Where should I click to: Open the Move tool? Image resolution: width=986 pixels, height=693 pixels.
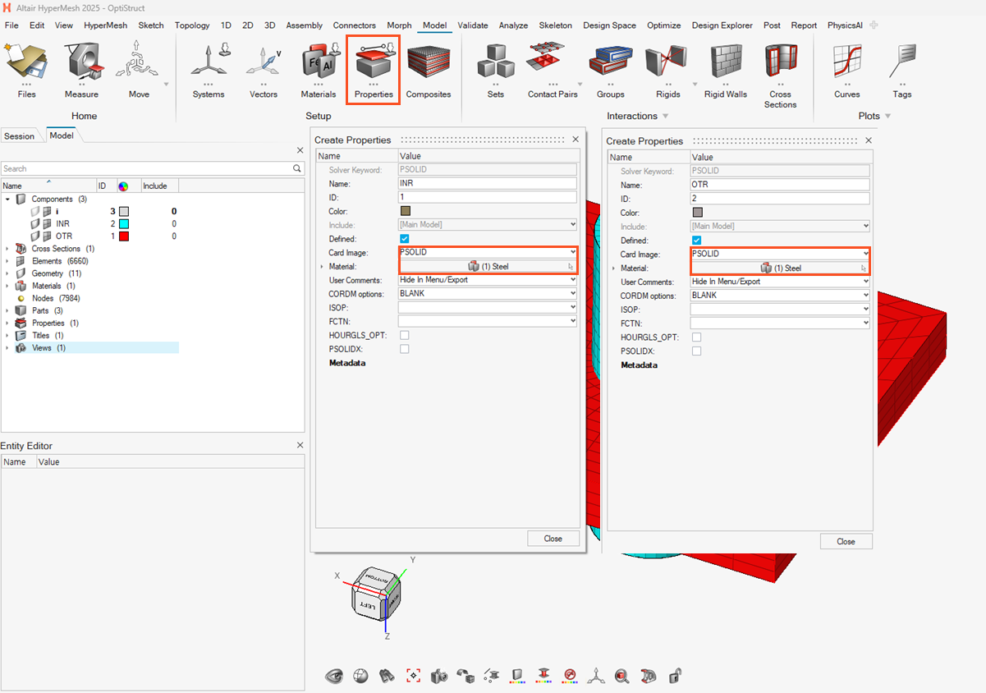(139, 71)
